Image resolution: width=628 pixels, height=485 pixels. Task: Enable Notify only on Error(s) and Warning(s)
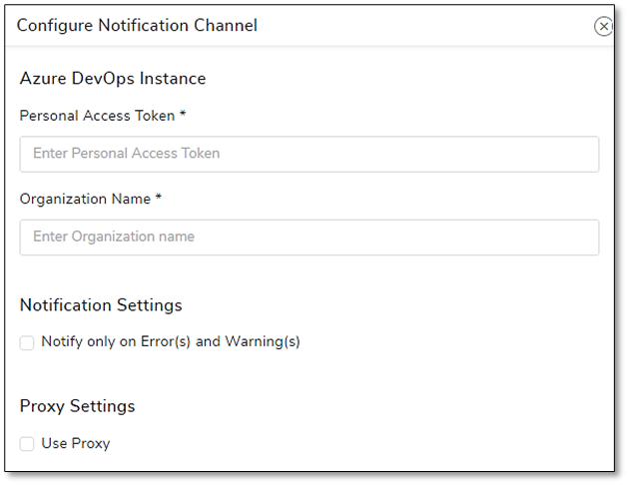click(27, 342)
